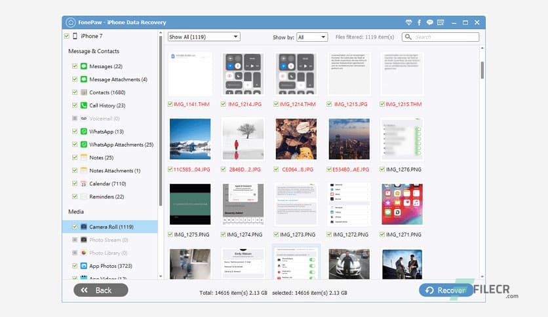The width and height of the screenshot is (548, 317).
Task: Select the IMG_1275.PNG thumbnail
Action: [x=190, y=204]
